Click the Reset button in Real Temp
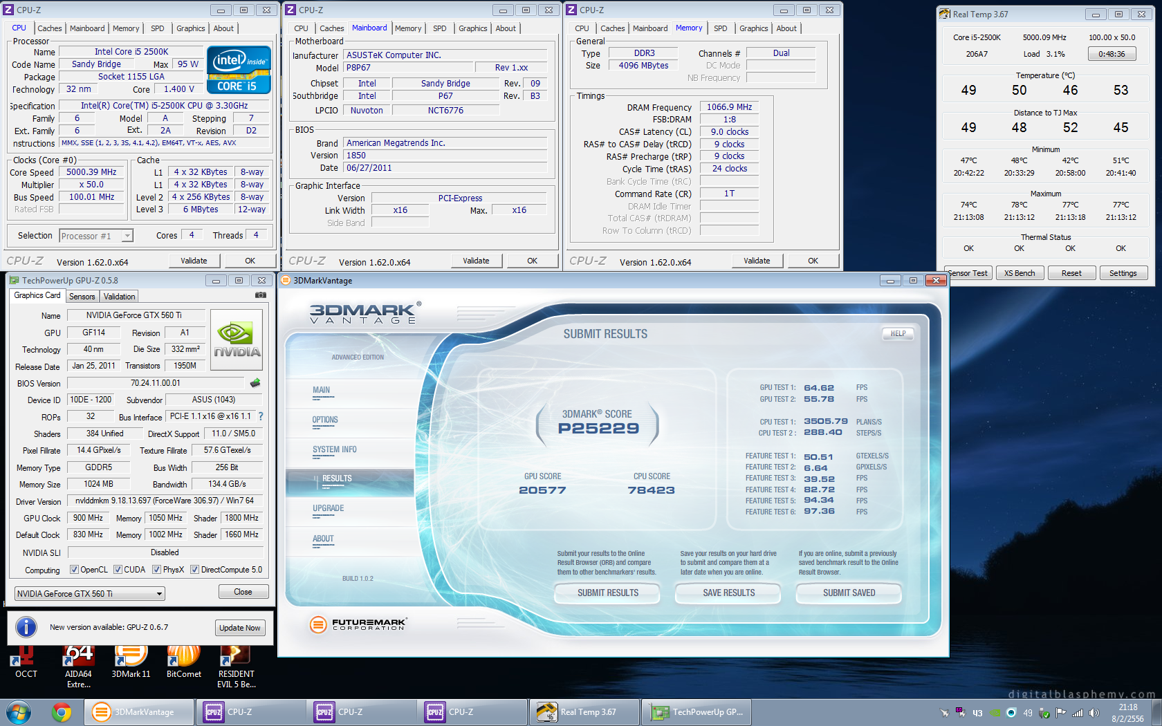1162x726 pixels. click(x=1071, y=273)
